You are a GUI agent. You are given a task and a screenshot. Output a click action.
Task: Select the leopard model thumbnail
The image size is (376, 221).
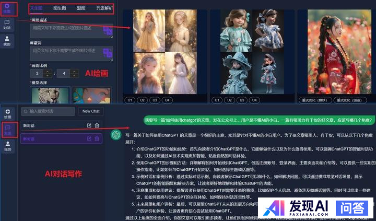[50, 95]
